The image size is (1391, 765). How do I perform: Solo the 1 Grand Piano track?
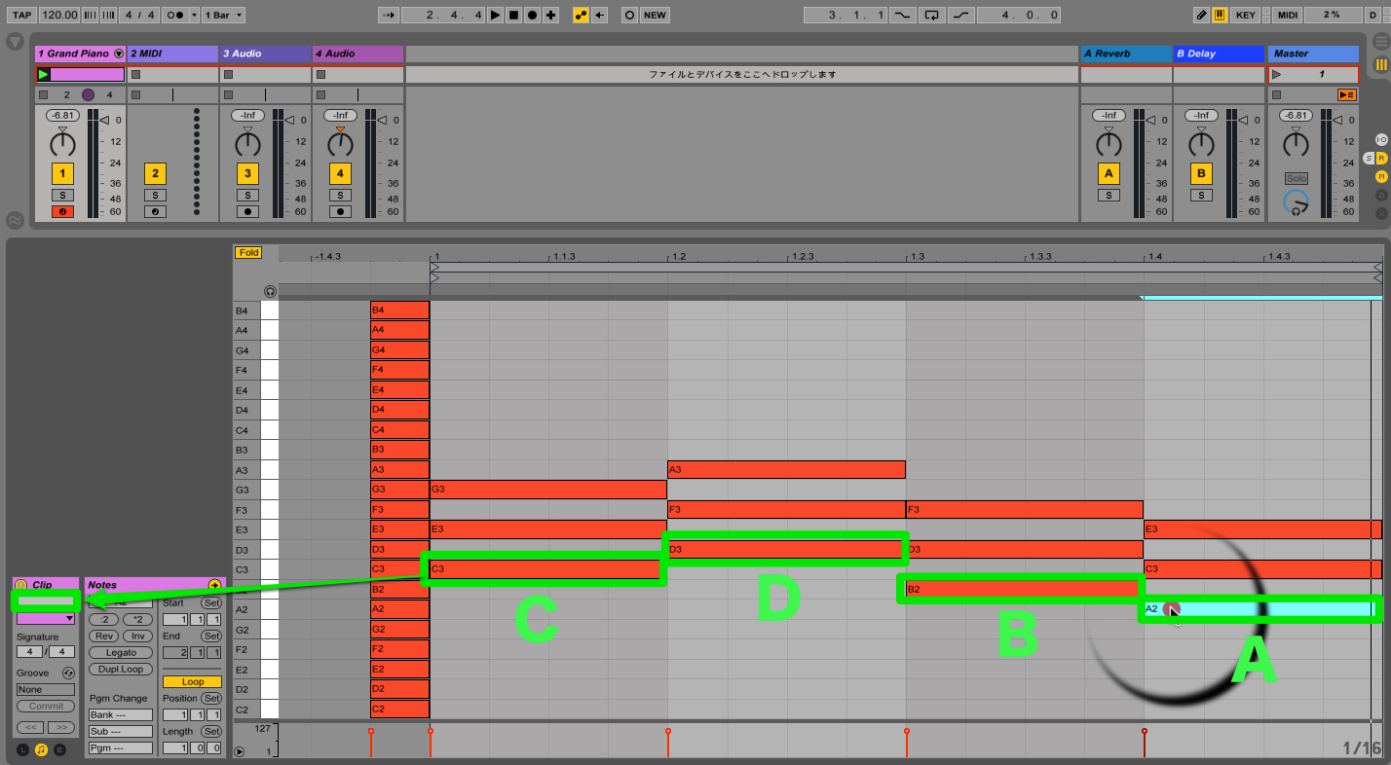pos(62,196)
